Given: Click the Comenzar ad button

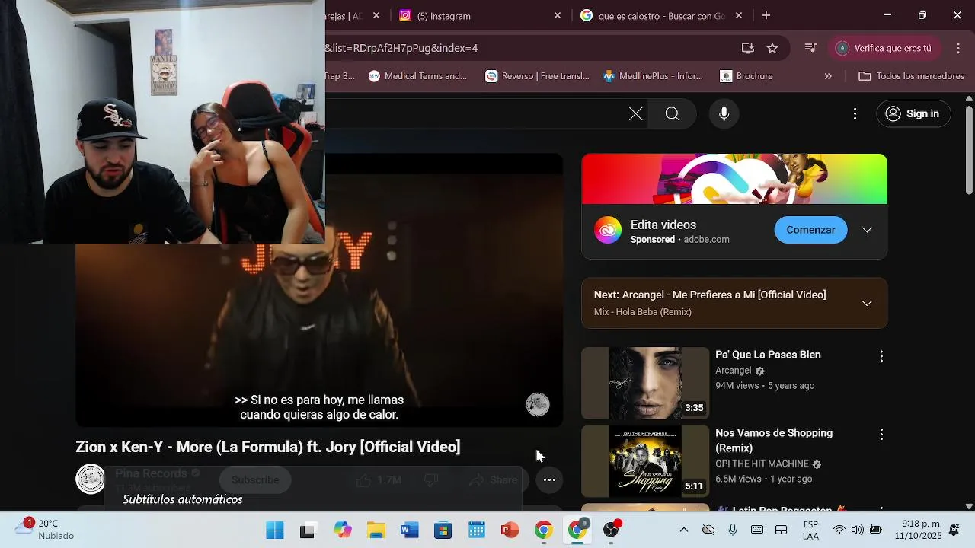Looking at the screenshot, I should pos(810,230).
